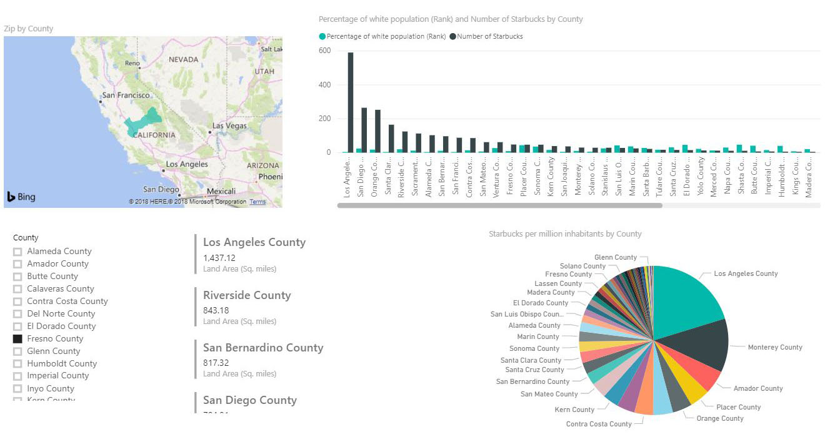Select the Calaveras County checkbox
The image size is (840, 437).
(x=17, y=289)
